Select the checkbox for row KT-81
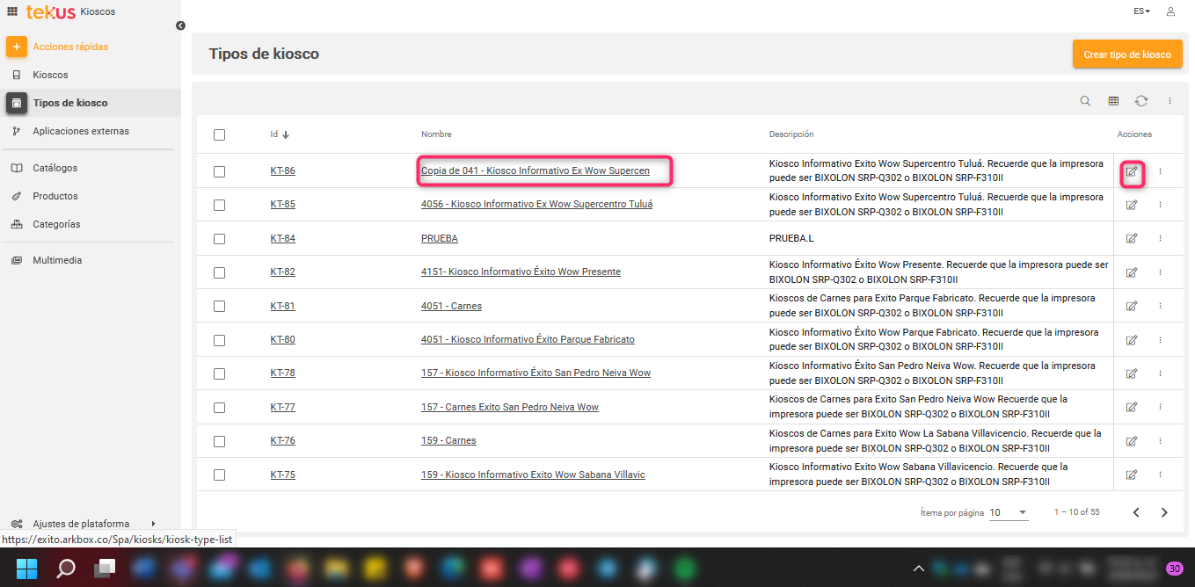Viewport: 1195px width, 587px height. (219, 306)
